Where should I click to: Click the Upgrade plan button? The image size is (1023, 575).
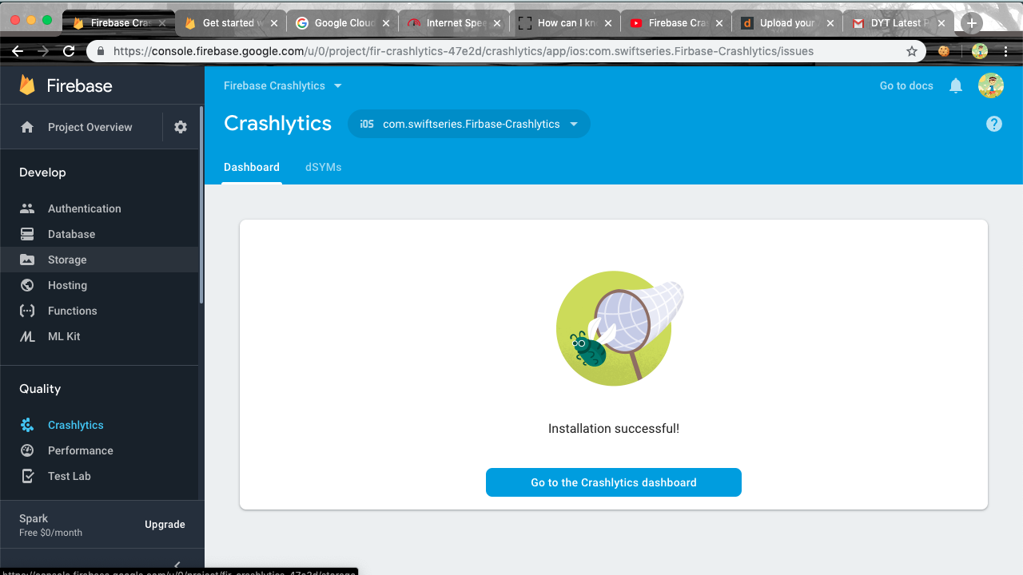(165, 525)
